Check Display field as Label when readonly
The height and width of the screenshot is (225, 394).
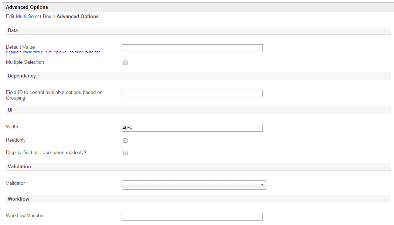[x=125, y=153]
